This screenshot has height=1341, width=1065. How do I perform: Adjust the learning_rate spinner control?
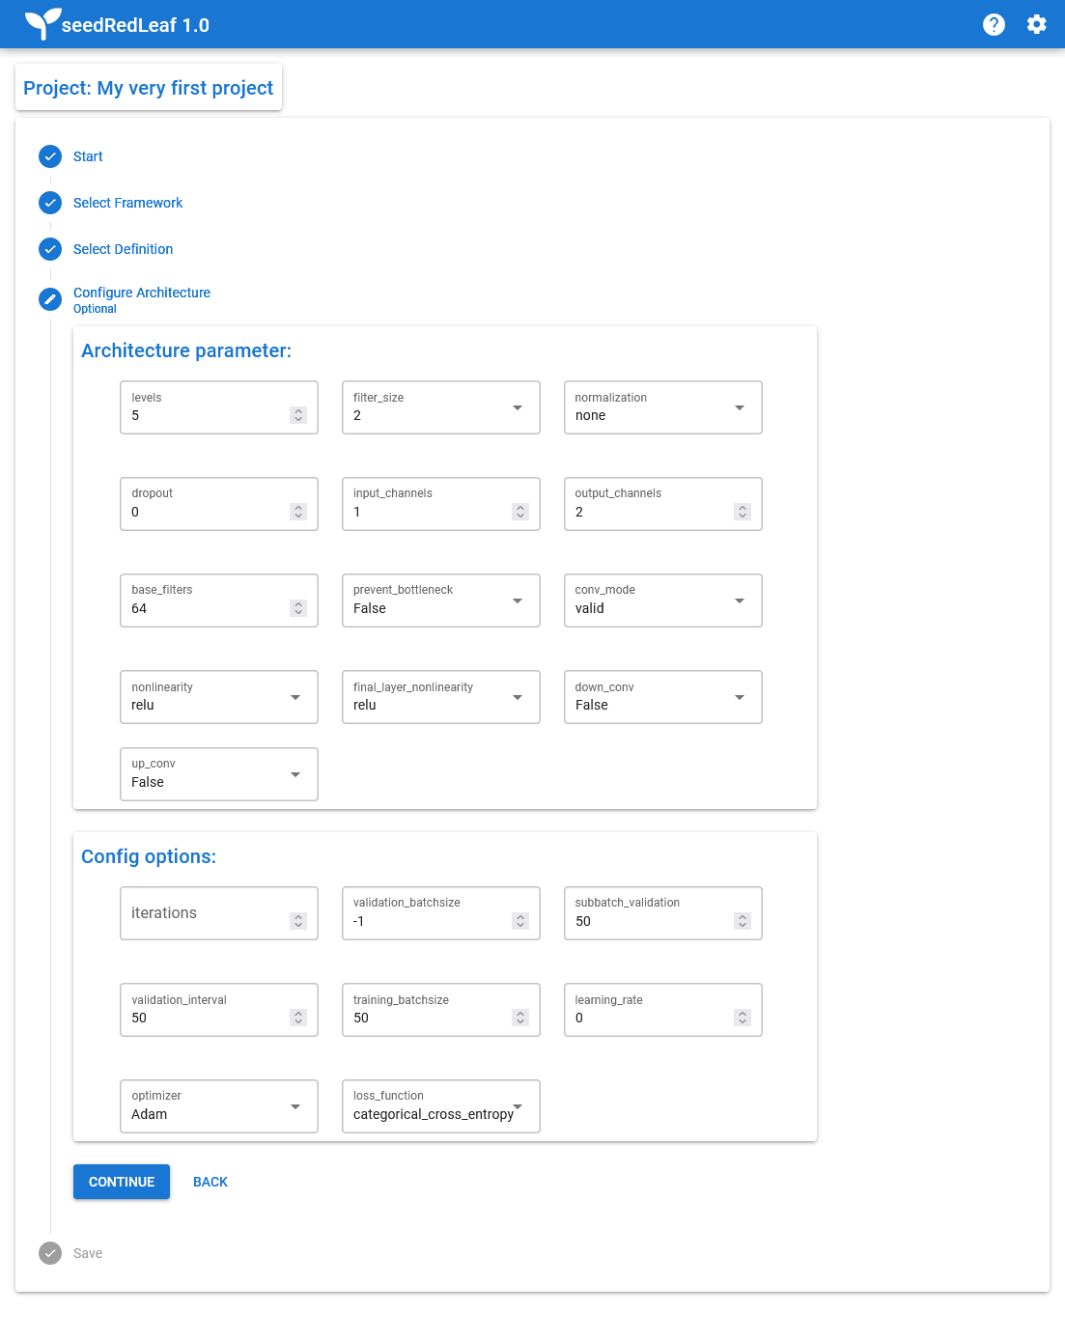point(743,1018)
